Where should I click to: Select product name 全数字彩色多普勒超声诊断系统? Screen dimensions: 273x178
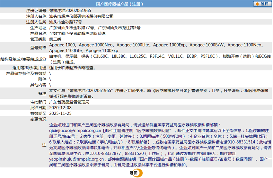click(x=77, y=34)
